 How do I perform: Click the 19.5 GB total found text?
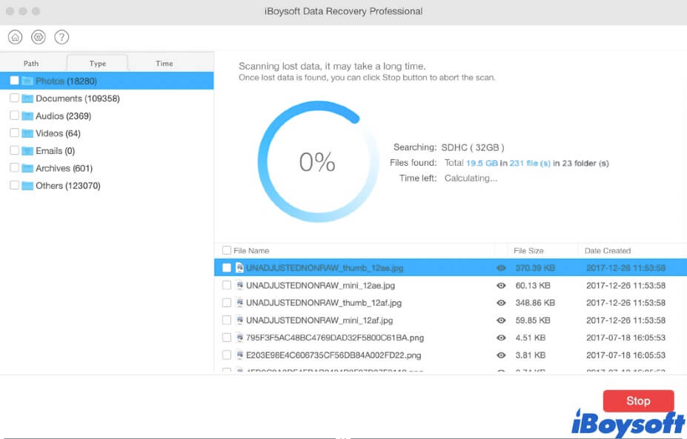click(x=482, y=164)
